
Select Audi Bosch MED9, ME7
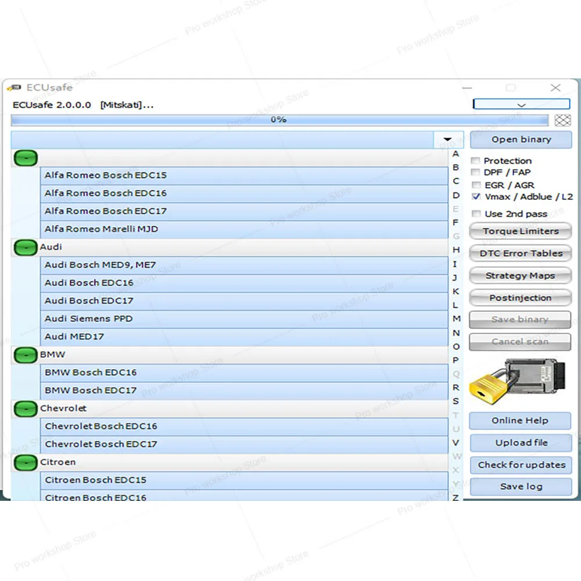pyautogui.click(x=244, y=266)
